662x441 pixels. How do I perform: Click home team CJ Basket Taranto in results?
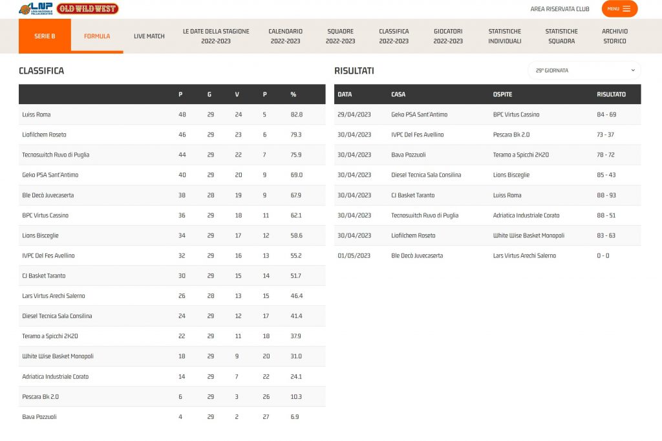(413, 195)
